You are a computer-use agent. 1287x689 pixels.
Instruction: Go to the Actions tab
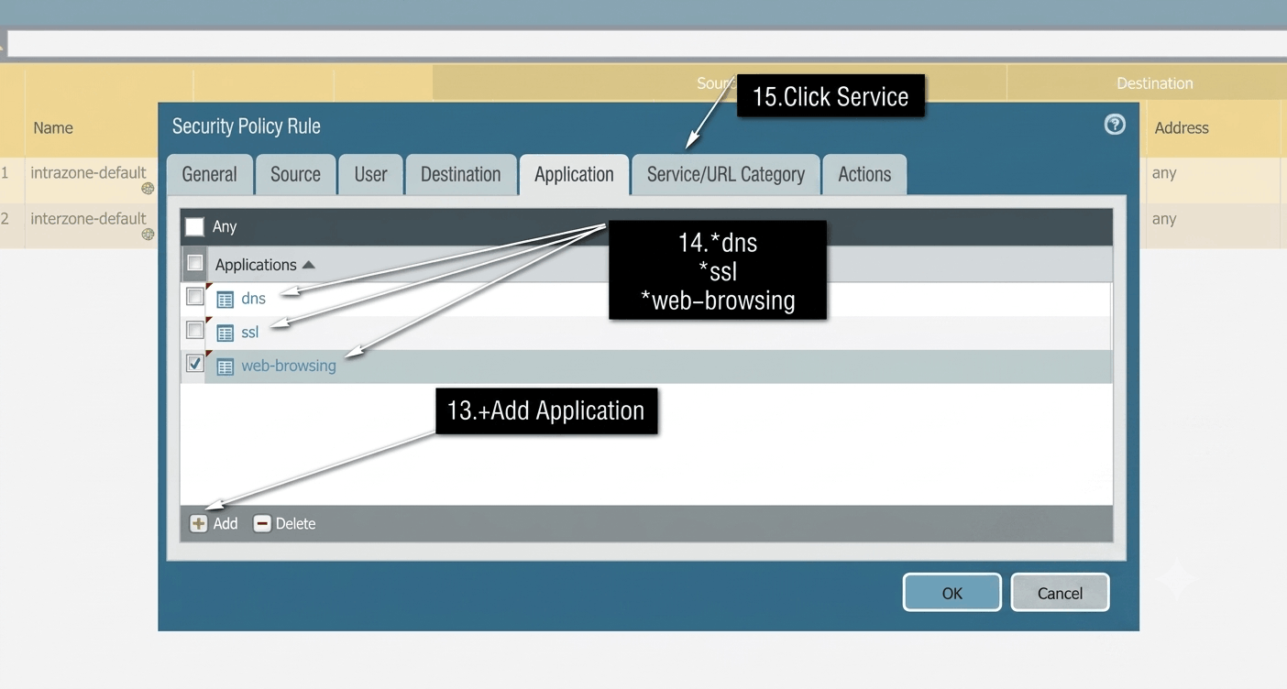[x=864, y=174]
